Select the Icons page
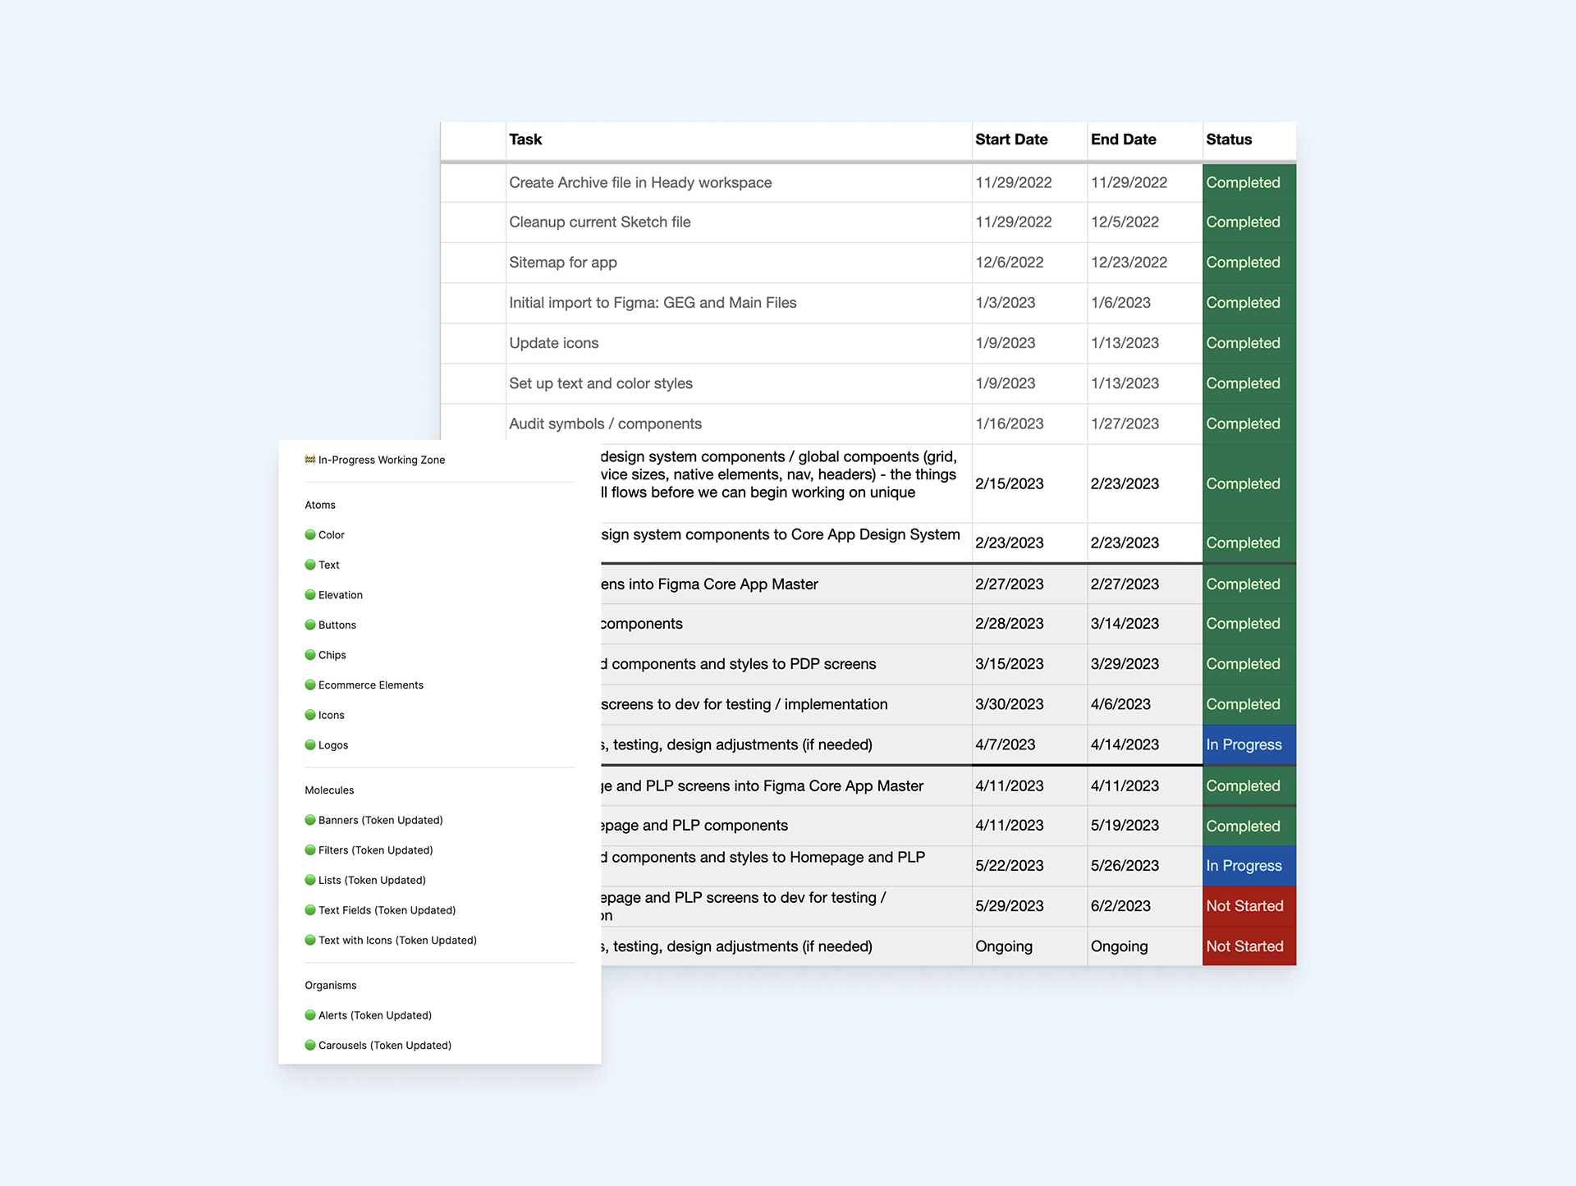Image resolution: width=1576 pixels, height=1186 pixels. click(332, 715)
